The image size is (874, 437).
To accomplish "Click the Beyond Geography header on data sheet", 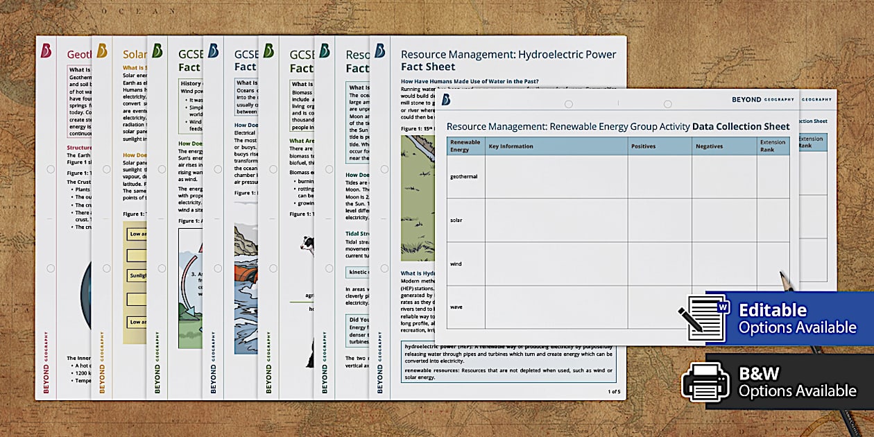I will coord(762,100).
